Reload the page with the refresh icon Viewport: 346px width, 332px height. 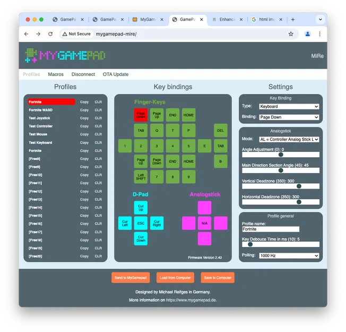point(50,34)
